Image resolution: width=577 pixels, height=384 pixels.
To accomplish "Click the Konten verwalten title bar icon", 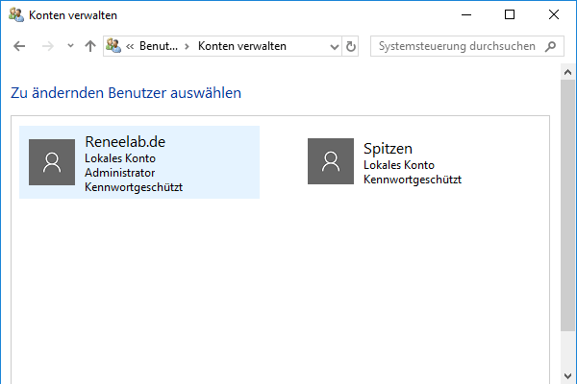I will (16, 15).
